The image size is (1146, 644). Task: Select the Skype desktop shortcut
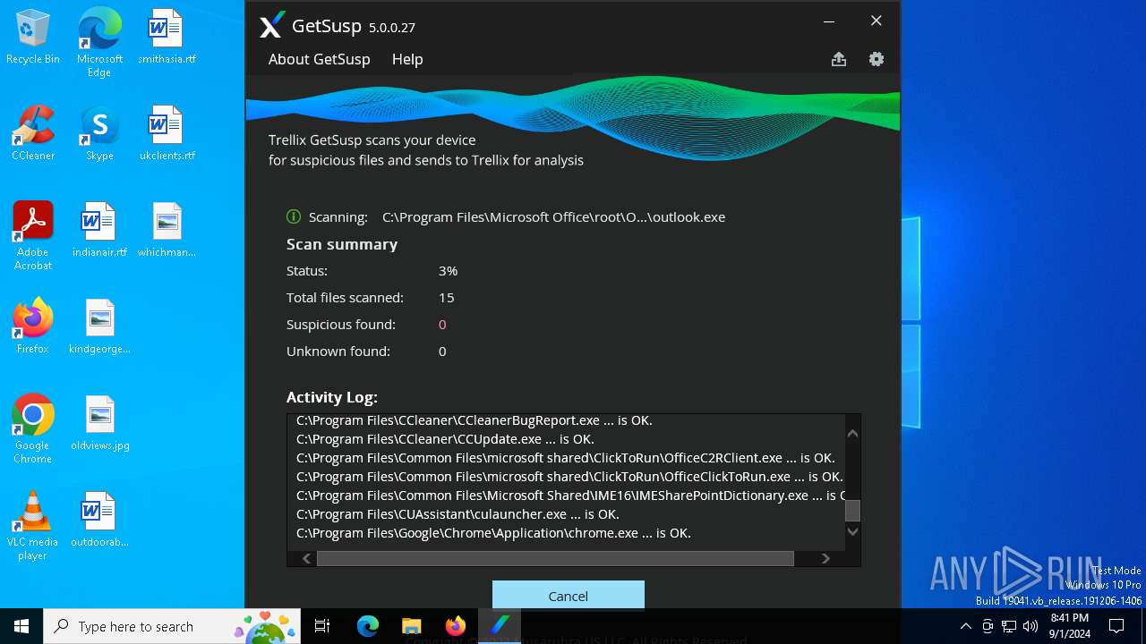[99, 132]
